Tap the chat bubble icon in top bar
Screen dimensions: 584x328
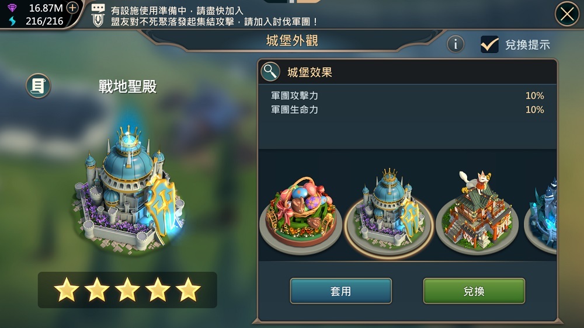(x=98, y=8)
